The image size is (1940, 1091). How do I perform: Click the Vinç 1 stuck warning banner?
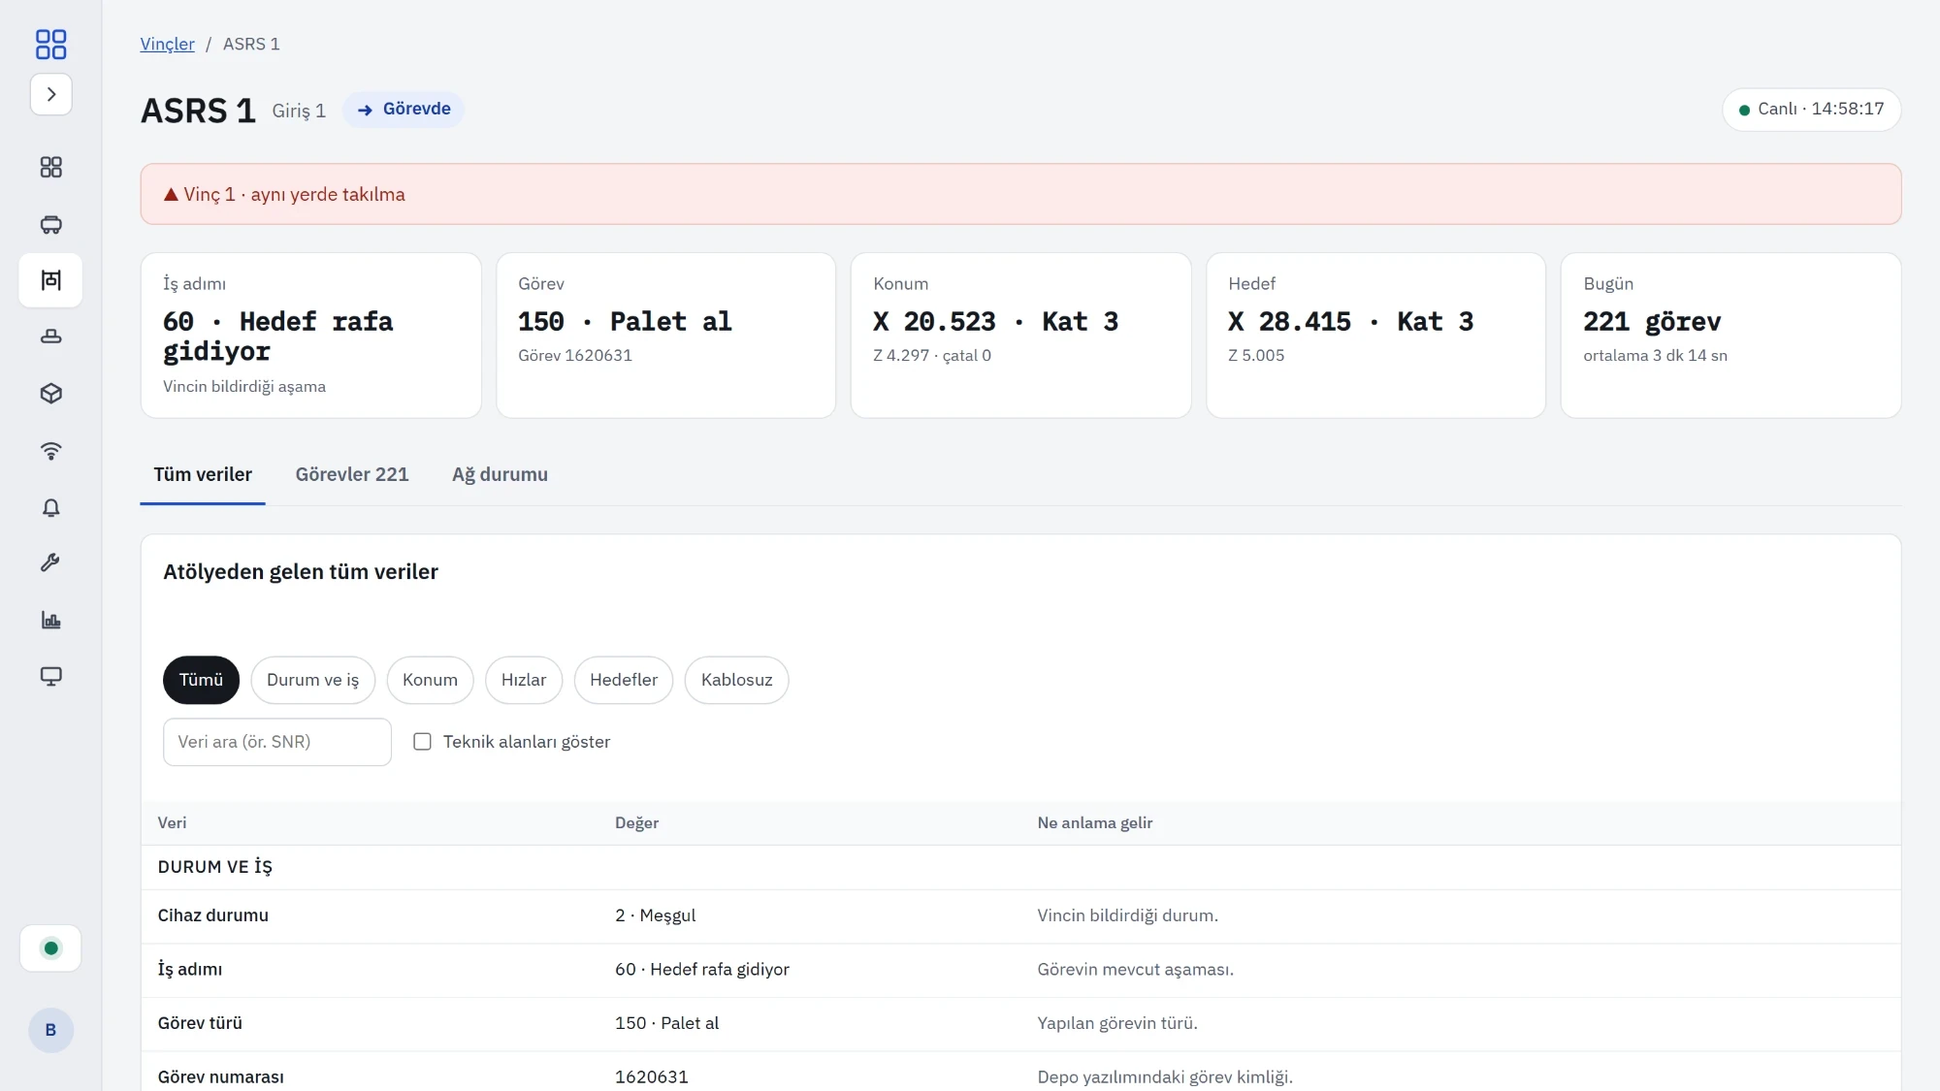coord(1020,194)
